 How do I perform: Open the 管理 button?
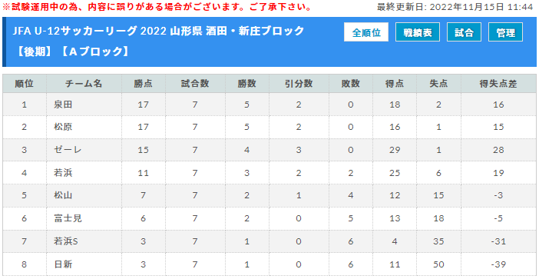point(505,32)
